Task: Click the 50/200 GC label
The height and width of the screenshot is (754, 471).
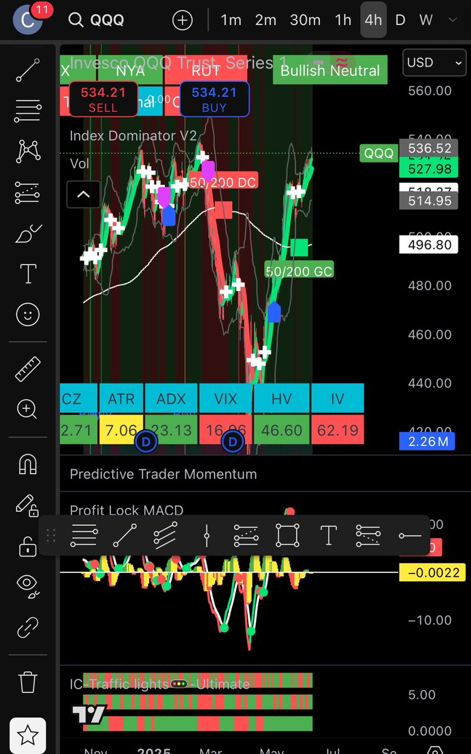Action: pyautogui.click(x=299, y=271)
